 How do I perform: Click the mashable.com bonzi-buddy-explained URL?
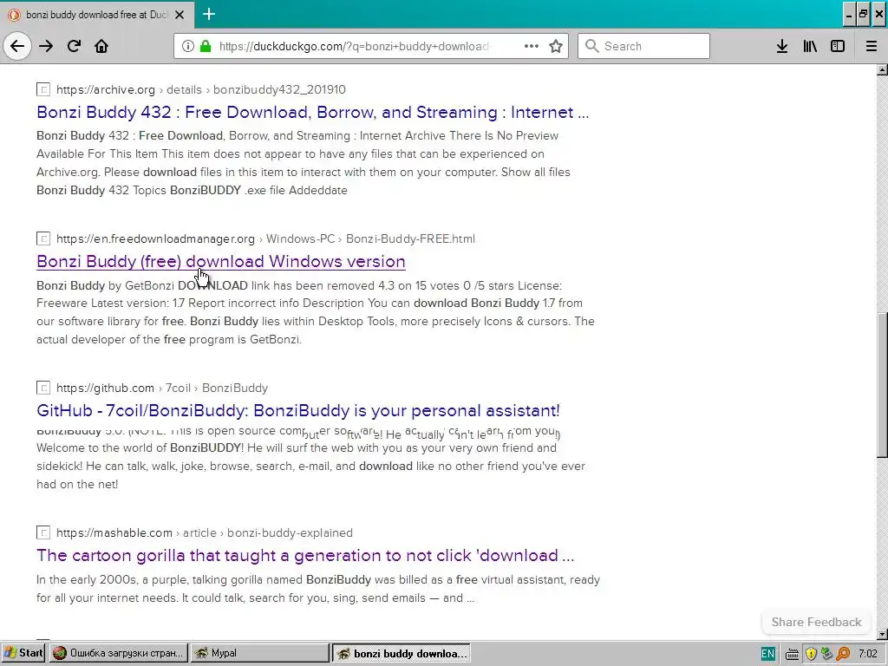coord(205,533)
